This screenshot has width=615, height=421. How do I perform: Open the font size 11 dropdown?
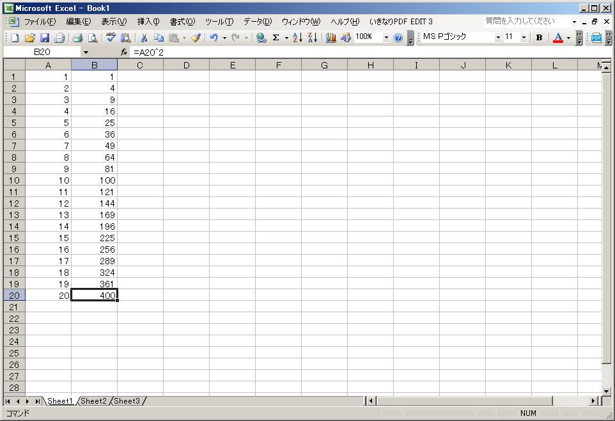[524, 38]
